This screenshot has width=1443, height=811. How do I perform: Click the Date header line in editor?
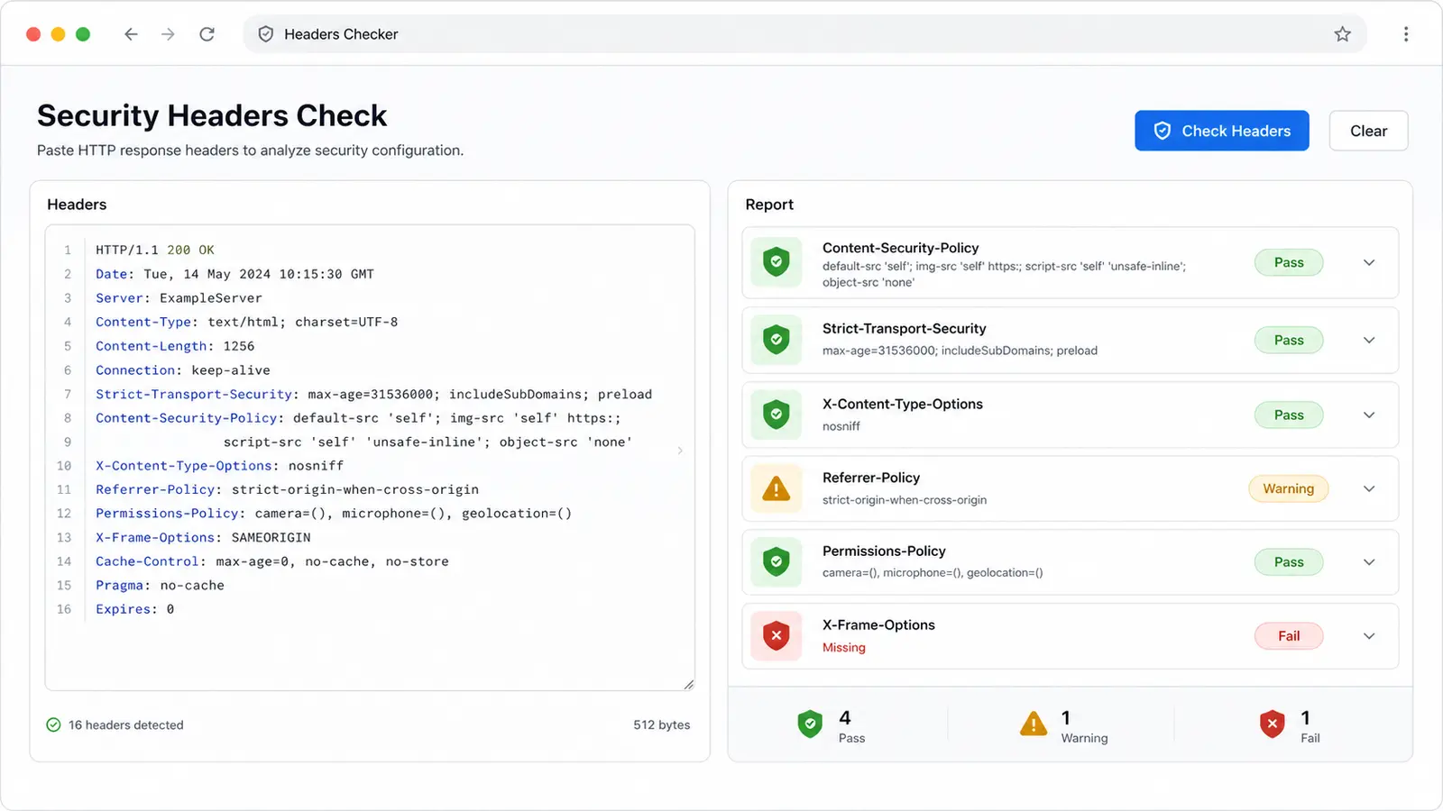click(234, 274)
